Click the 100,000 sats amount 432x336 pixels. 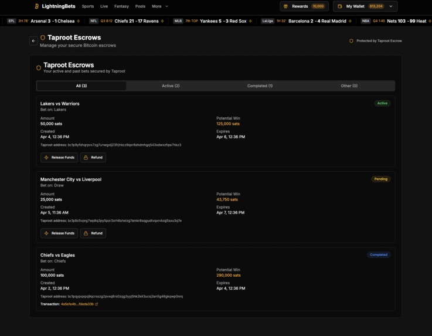(x=52, y=276)
